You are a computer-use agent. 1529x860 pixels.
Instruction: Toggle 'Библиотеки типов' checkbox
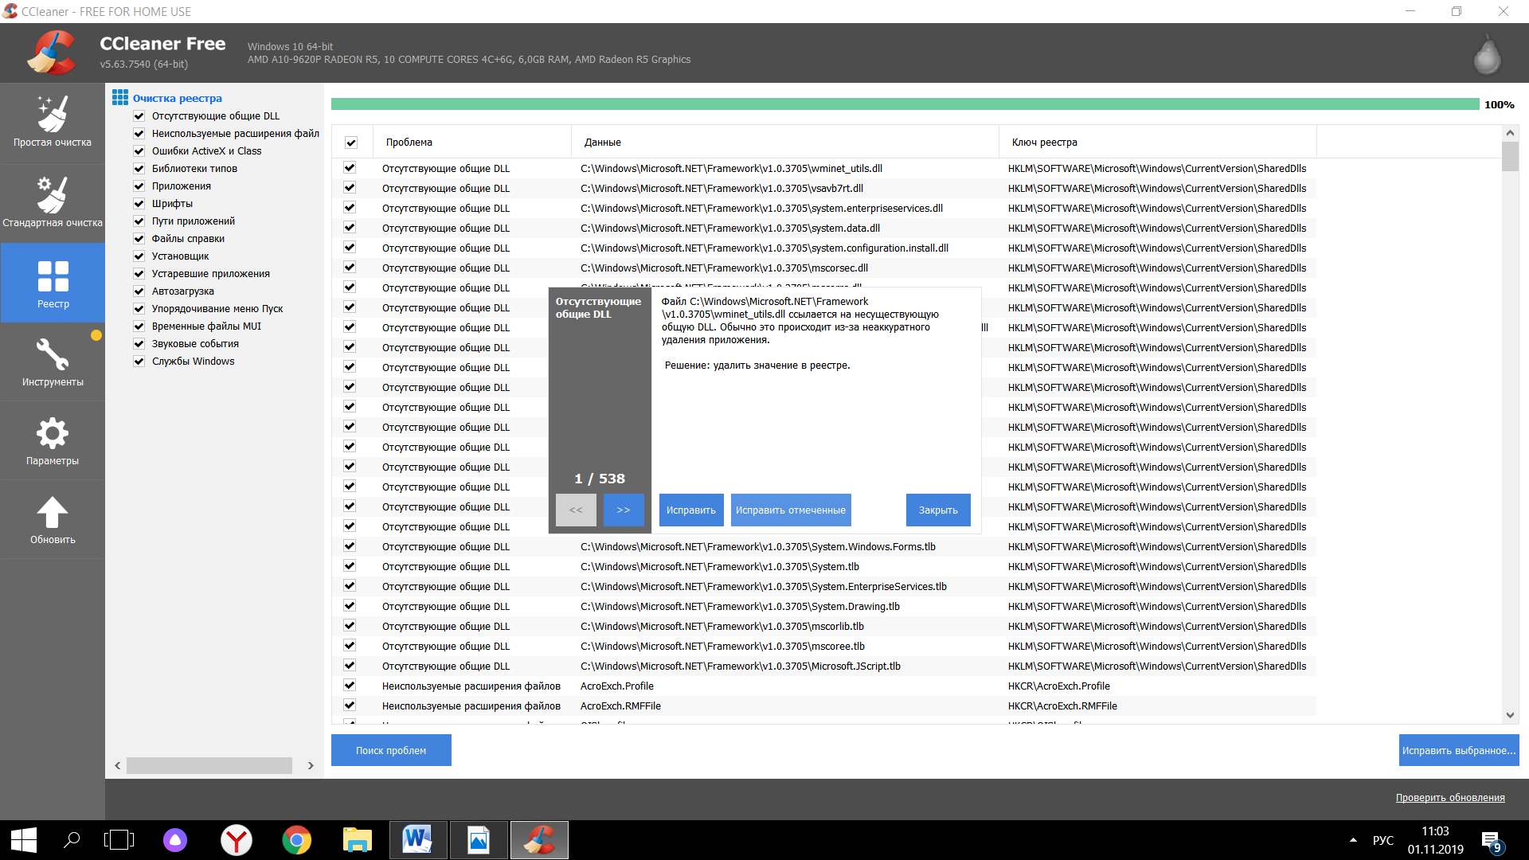click(x=139, y=169)
